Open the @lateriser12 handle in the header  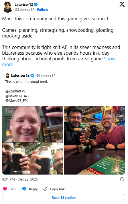(x=24, y=10)
